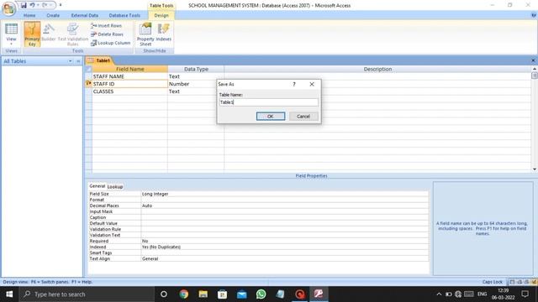538x302 pixels.
Task: Click the Required property value No
Action: (x=285, y=241)
